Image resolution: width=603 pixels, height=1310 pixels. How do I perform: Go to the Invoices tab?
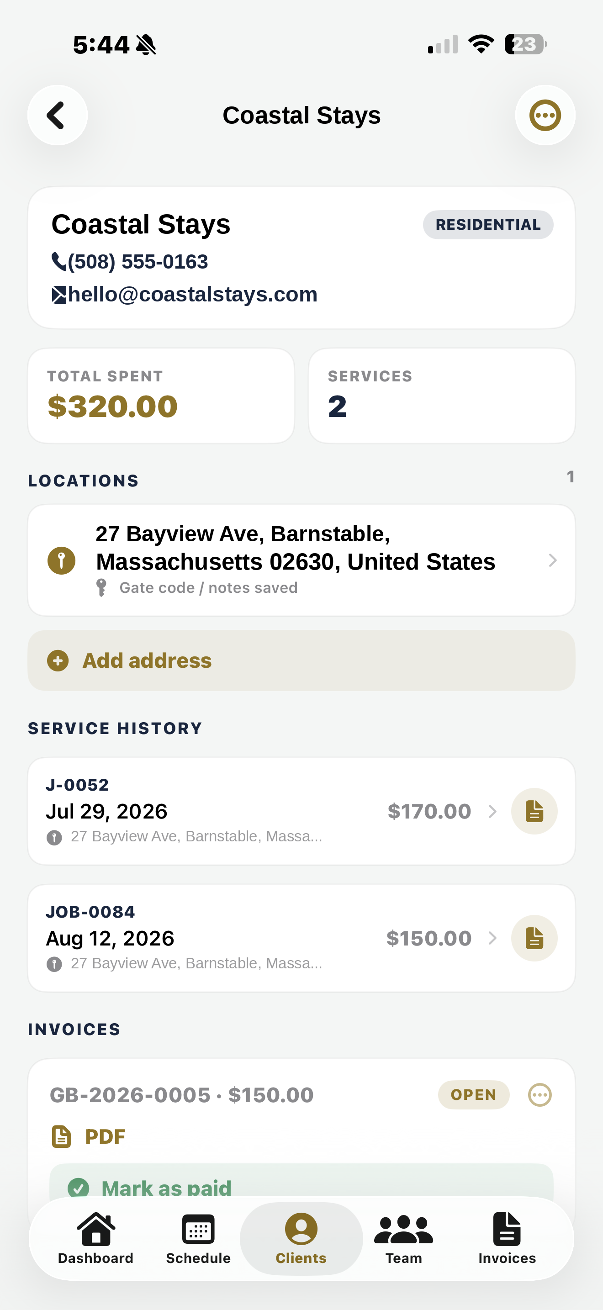click(507, 1239)
